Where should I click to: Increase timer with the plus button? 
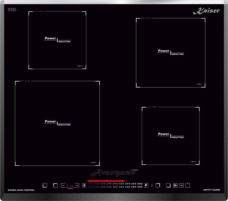click(77, 185)
